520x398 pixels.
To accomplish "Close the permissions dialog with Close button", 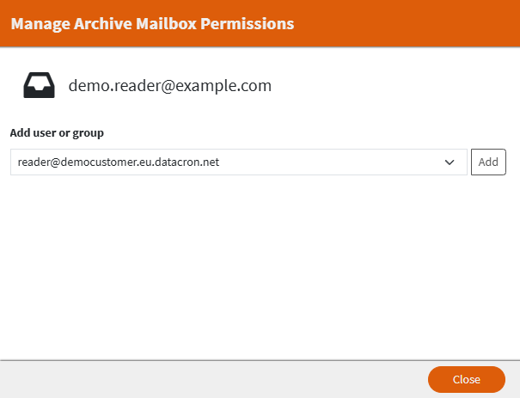I will pos(466,379).
